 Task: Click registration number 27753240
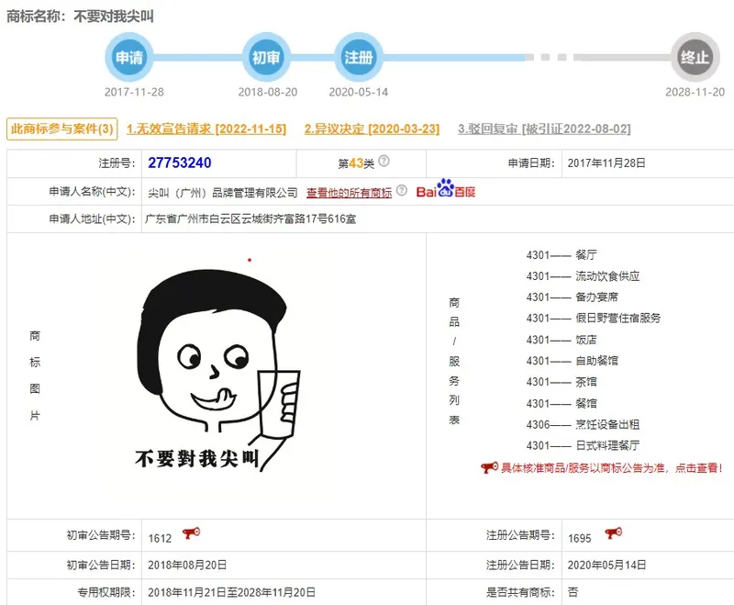coord(180,163)
